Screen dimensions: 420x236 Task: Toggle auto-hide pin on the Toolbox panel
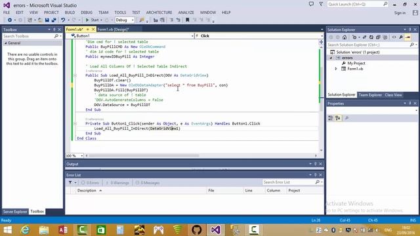pyautogui.click(x=54, y=29)
